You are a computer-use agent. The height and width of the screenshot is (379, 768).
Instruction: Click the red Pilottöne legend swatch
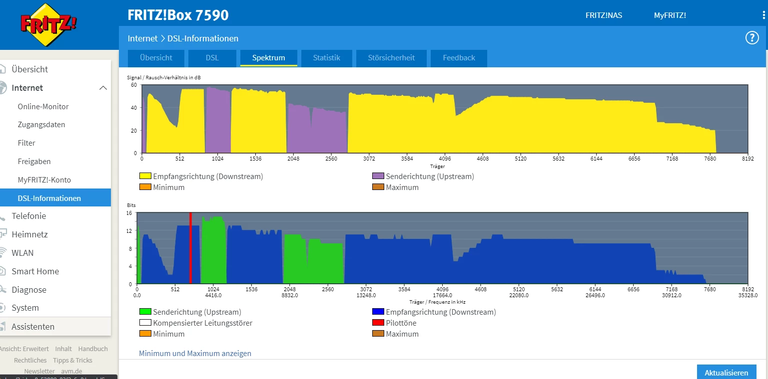click(378, 323)
